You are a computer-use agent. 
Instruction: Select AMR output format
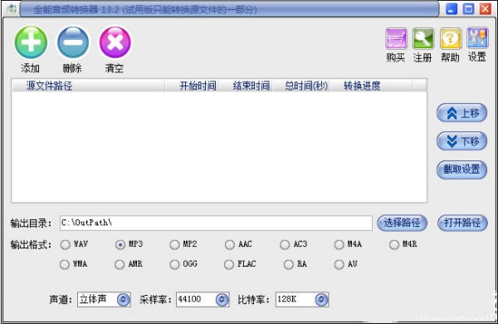[120, 264]
